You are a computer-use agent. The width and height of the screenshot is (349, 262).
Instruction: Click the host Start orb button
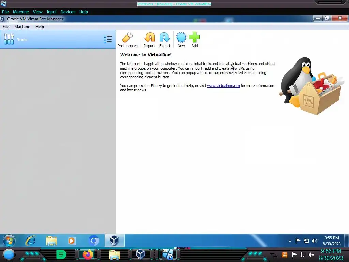[x=9, y=254]
